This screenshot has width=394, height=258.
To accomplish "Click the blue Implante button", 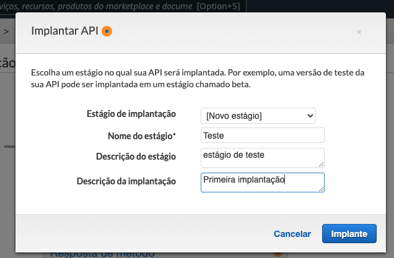I will [x=349, y=234].
